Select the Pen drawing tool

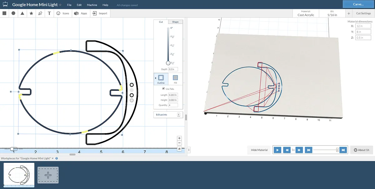[40, 13]
